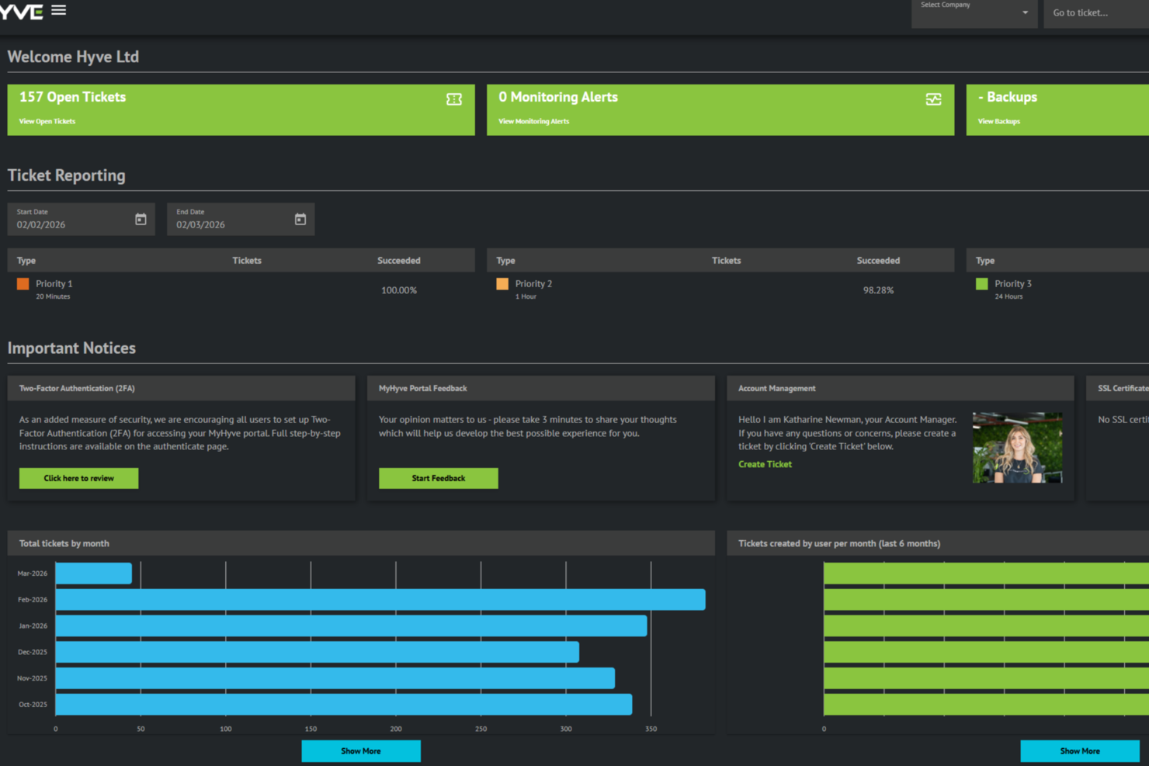Click the monitoring graph icon on alerts tile
This screenshot has width=1149, height=766.
932,99
